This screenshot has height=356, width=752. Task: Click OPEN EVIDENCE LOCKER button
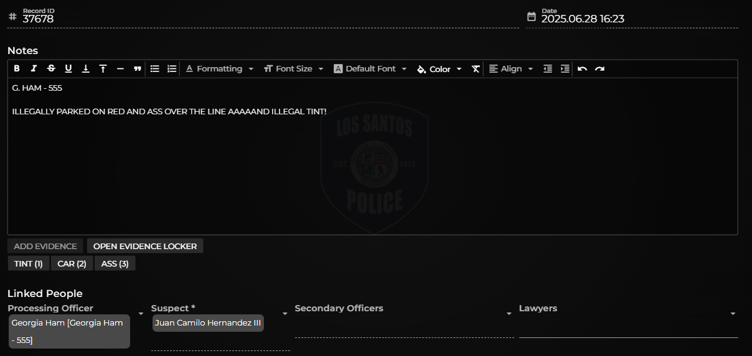click(145, 246)
